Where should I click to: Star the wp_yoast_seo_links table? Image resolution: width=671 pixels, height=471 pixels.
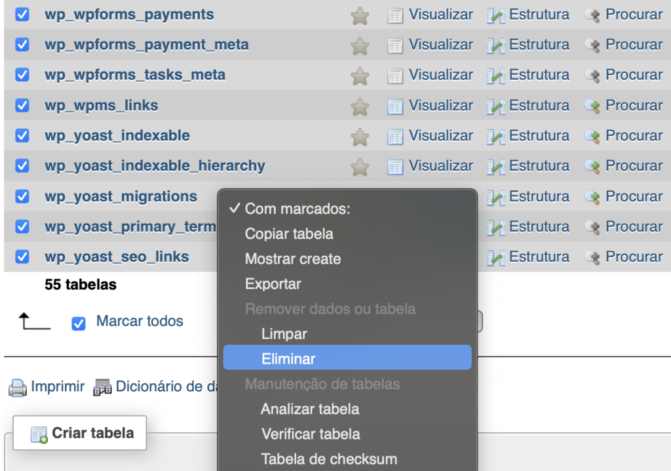pos(359,256)
